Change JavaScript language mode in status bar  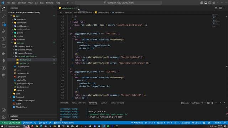pyautogui.click(x=185, y=123)
